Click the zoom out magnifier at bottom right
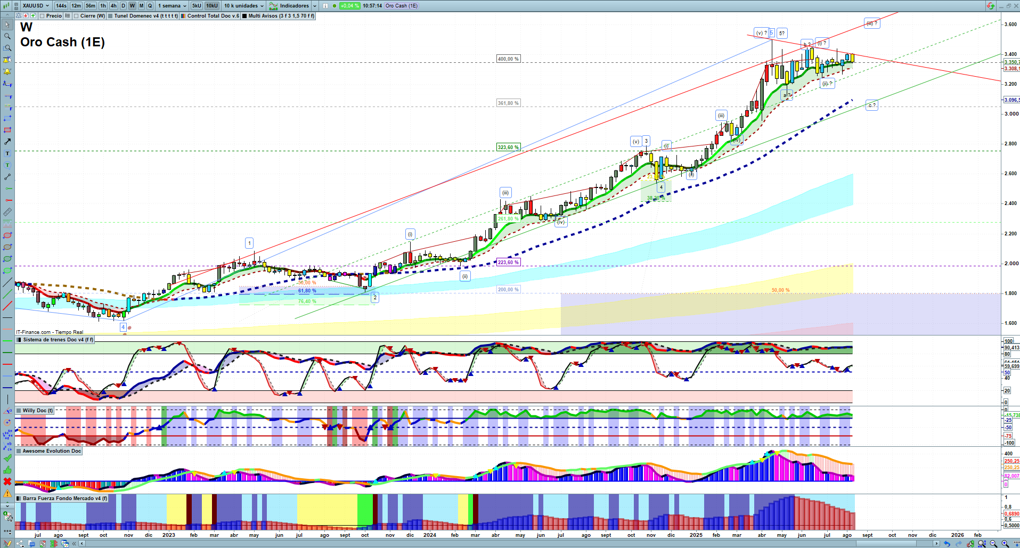This screenshot has height=548, width=1020. (993, 544)
